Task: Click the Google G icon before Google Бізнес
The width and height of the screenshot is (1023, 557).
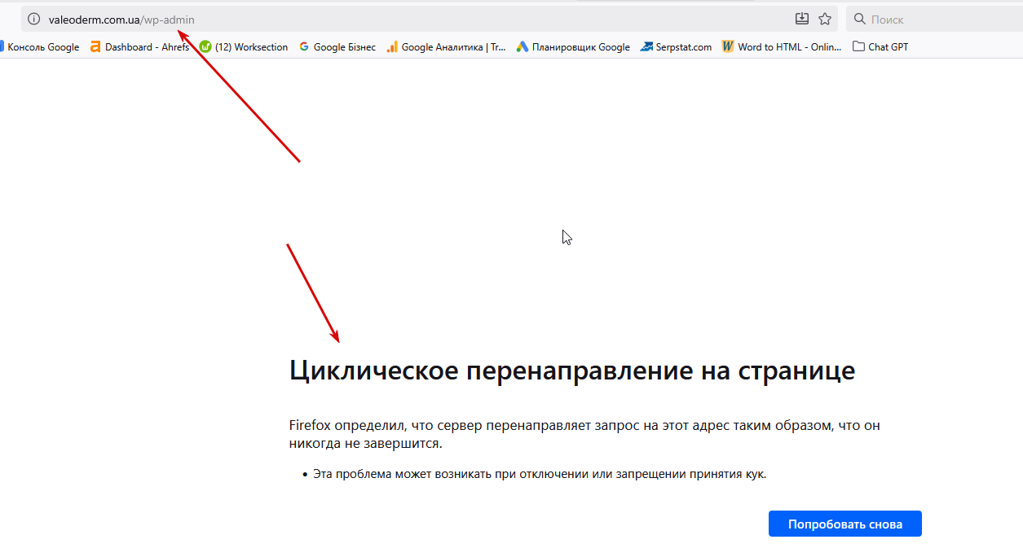Action: tap(305, 47)
